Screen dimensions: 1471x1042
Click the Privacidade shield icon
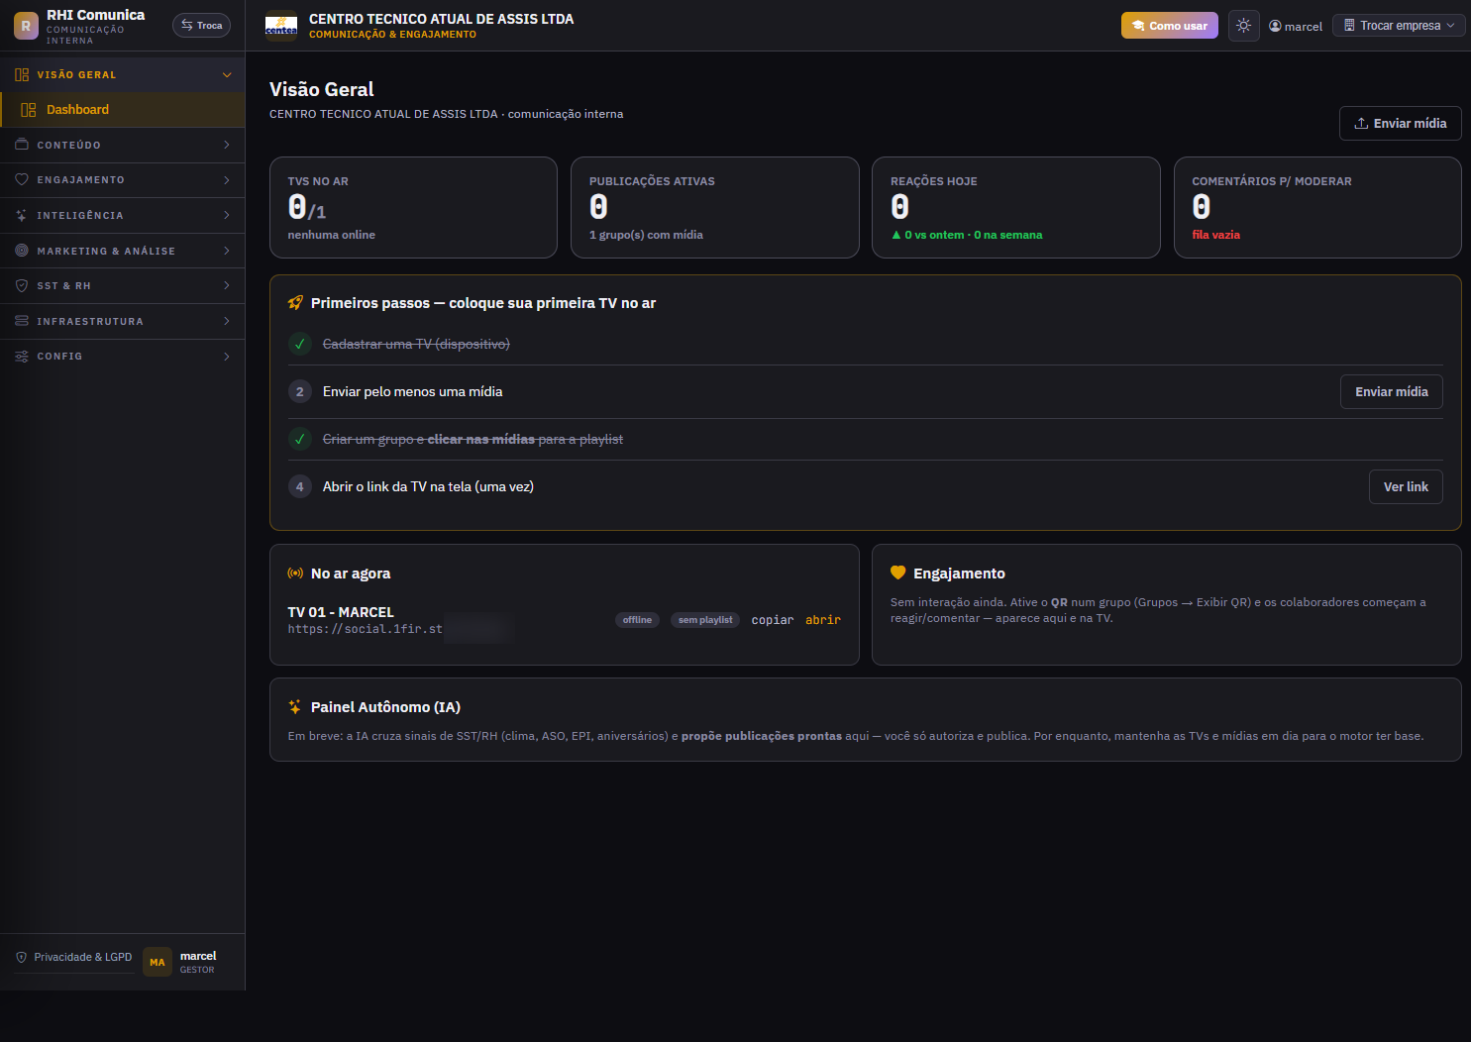coord(22,958)
